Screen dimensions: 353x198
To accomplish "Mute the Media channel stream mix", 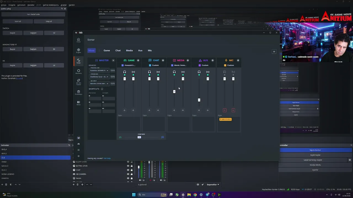I will (x=183, y=110).
